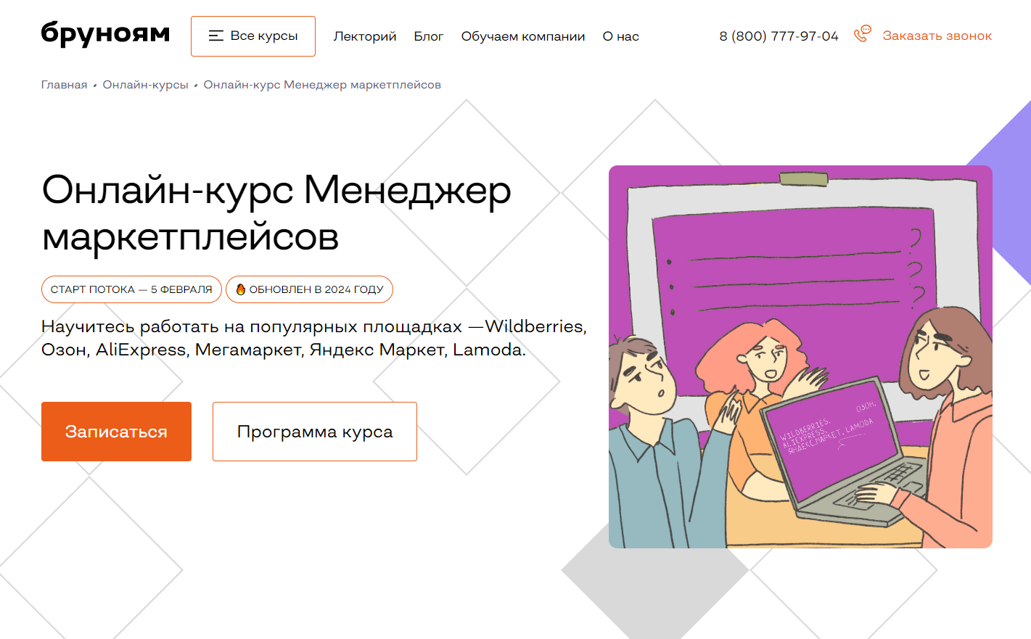Click the Онлайн-курс Менеджер маркетплейсов heading

276,213
